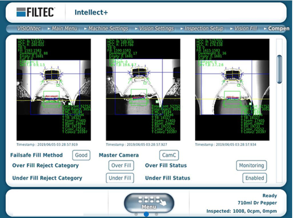The width and height of the screenshot is (293, 218).
Task: Open the first camera image (timestamp 57.919)
Action: coord(53,89)
